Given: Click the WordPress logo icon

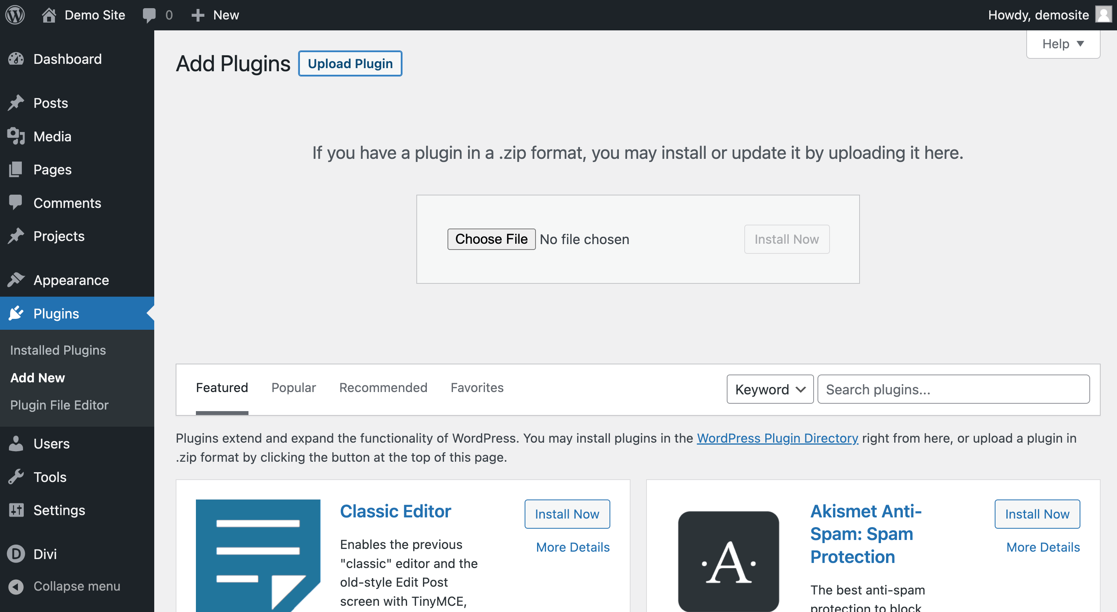Looking at the screenshot, I should point(14,14).
